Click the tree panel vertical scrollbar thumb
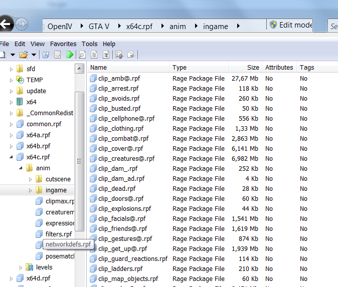The image size is (338, 287). 79,160
